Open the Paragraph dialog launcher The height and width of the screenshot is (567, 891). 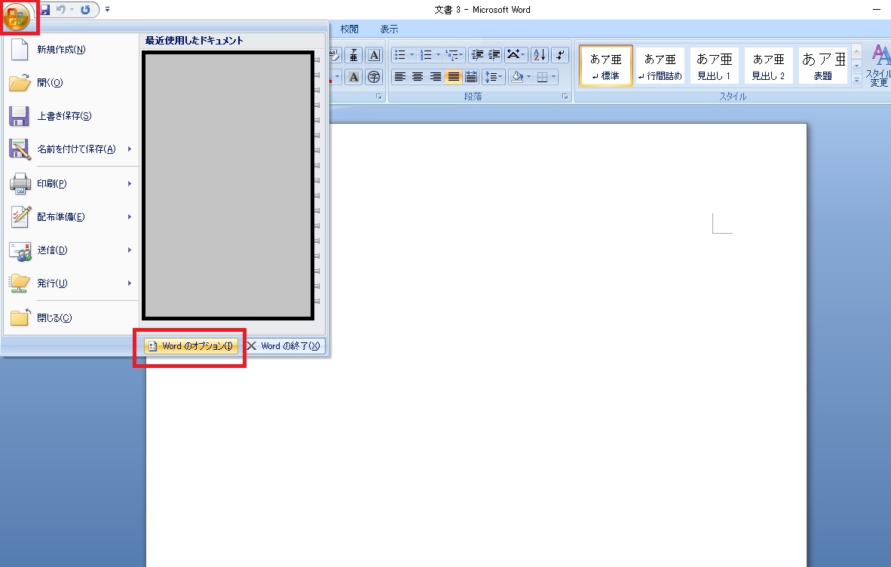tap(565, 97)
